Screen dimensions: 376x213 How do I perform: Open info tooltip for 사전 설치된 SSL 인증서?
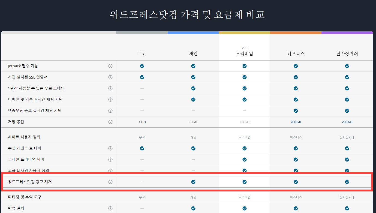point(110,77)
